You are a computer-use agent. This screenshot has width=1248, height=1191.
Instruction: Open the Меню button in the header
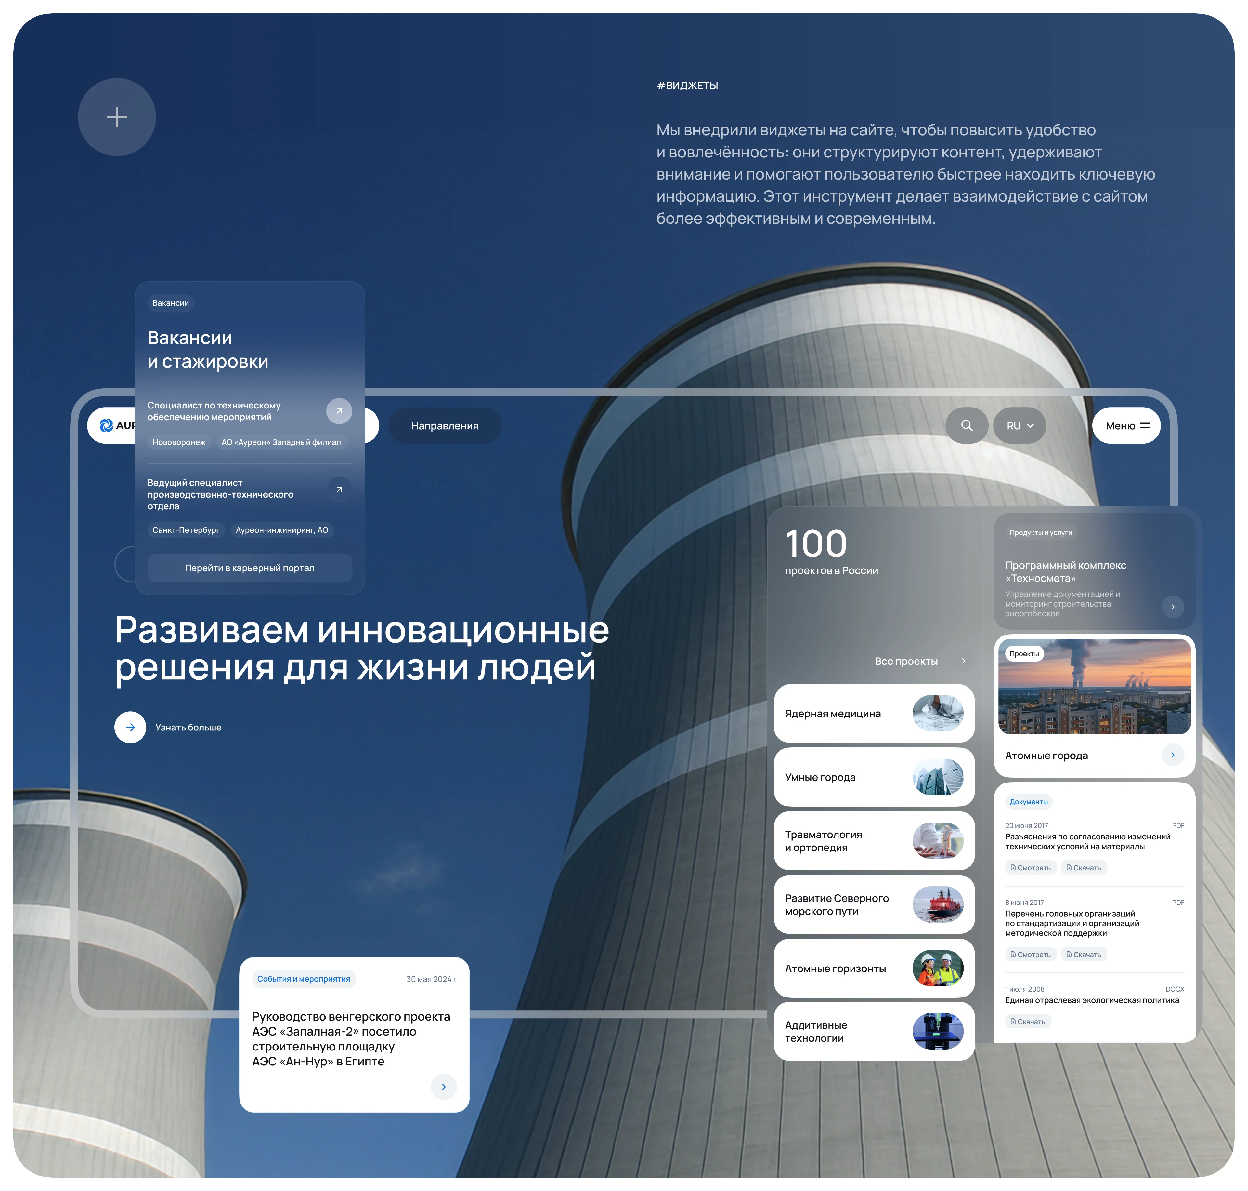click(x=1126, y=425)
